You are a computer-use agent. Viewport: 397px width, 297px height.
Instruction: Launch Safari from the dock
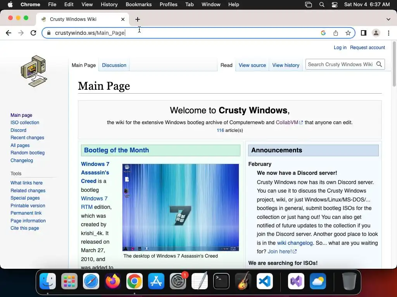click(91, 281)
